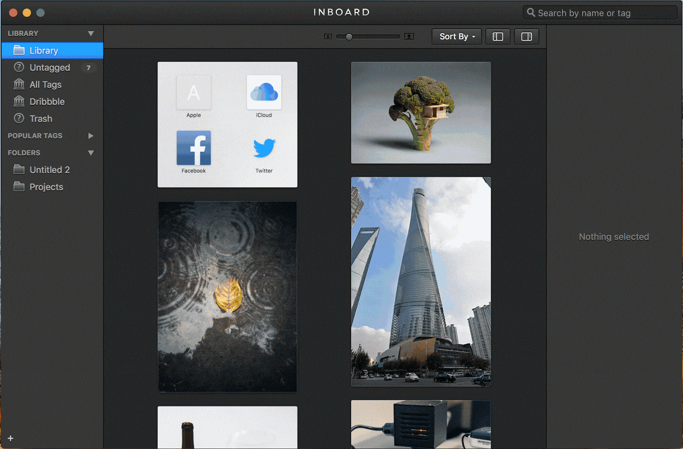The width and height of the screenshot is (683, 449).
Task: Click the search field
Action: coord(600,13)
